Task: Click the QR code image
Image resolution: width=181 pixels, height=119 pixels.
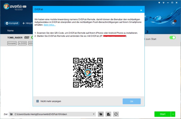Action: [88, 73]
